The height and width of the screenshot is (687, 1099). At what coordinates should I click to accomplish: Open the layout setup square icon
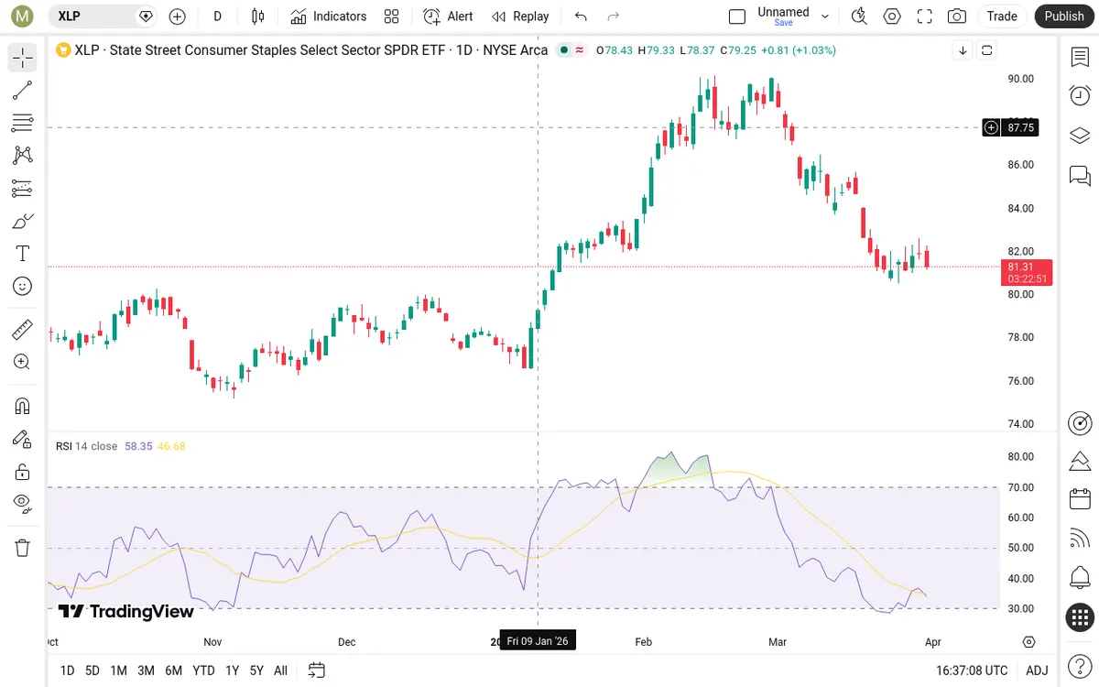point(737,16)
